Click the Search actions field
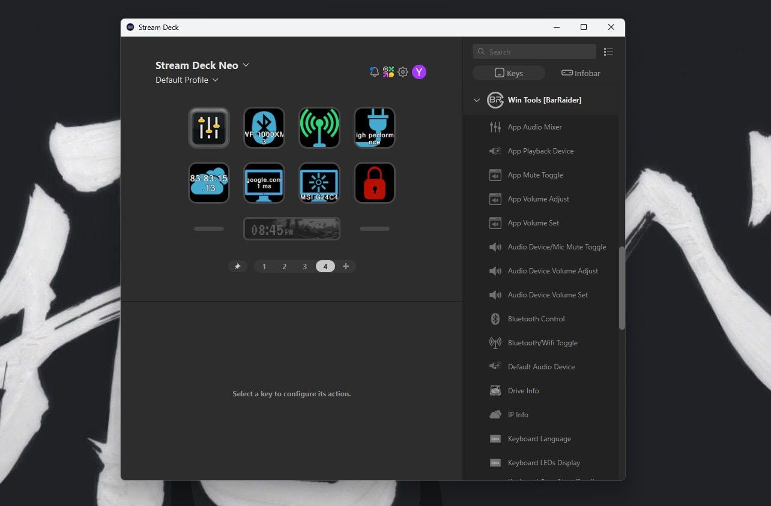 [x=534, y=52]
